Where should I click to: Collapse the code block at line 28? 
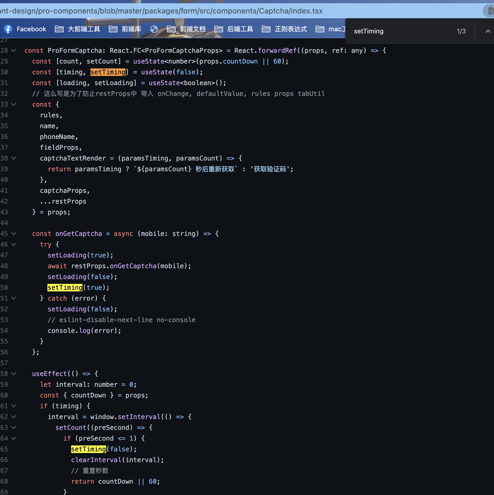(x=13, y=51)
